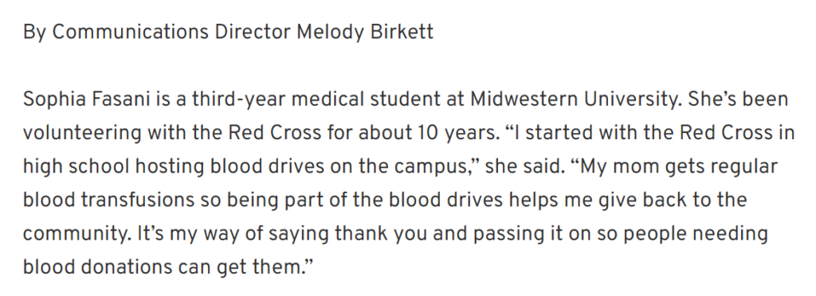Click the word volunteering
816x296 pixels.
[x=82, y=133]
